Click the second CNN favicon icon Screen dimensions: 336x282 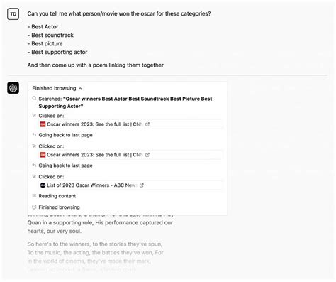point(43,155)
